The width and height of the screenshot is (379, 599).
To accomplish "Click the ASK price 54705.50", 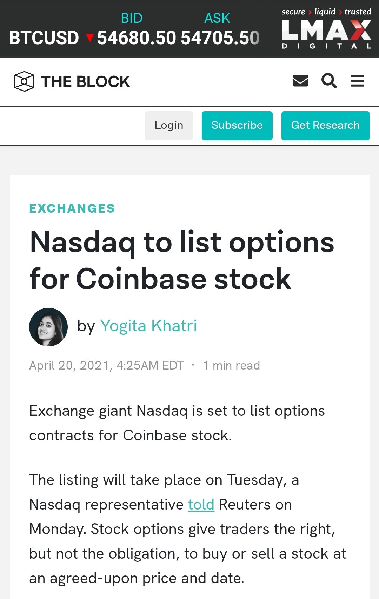I will pyautogui.click(x=220, y=38).
